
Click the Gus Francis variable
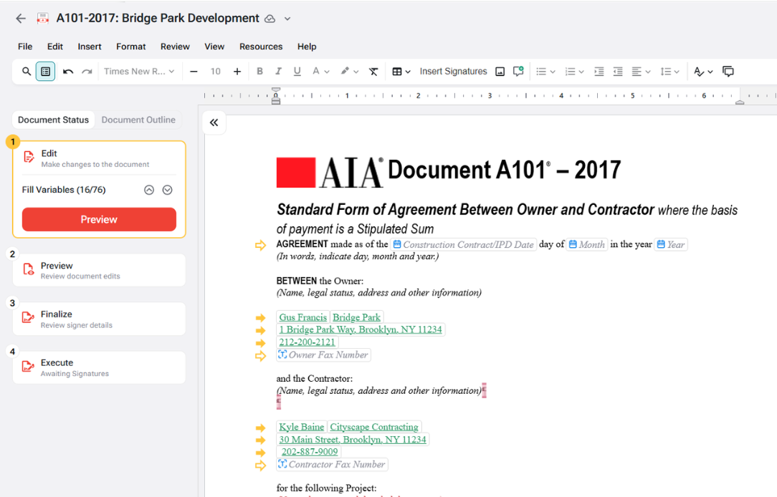[302, 317]
